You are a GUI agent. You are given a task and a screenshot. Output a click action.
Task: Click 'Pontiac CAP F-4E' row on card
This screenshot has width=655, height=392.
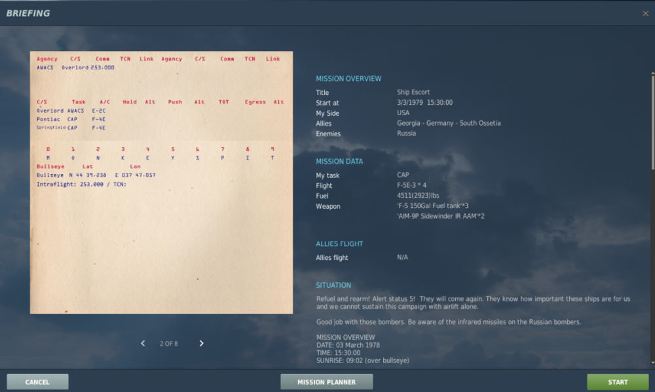(x=71, y=119)
